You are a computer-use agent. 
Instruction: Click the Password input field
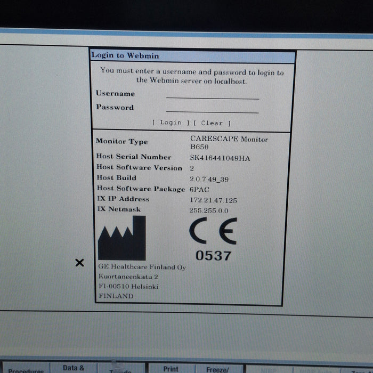pos(213,108)
